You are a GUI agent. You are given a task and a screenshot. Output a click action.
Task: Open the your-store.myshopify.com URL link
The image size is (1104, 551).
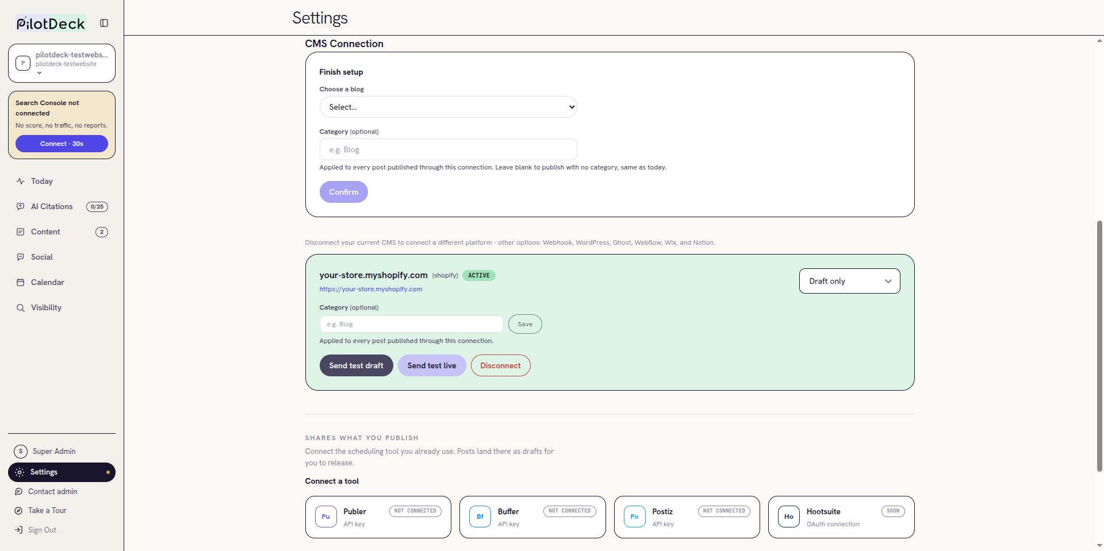tap(371, 289)
